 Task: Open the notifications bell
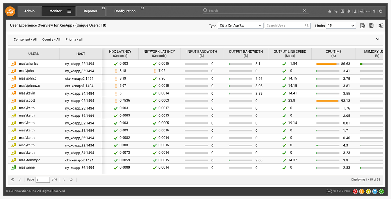tap(349, 11)
